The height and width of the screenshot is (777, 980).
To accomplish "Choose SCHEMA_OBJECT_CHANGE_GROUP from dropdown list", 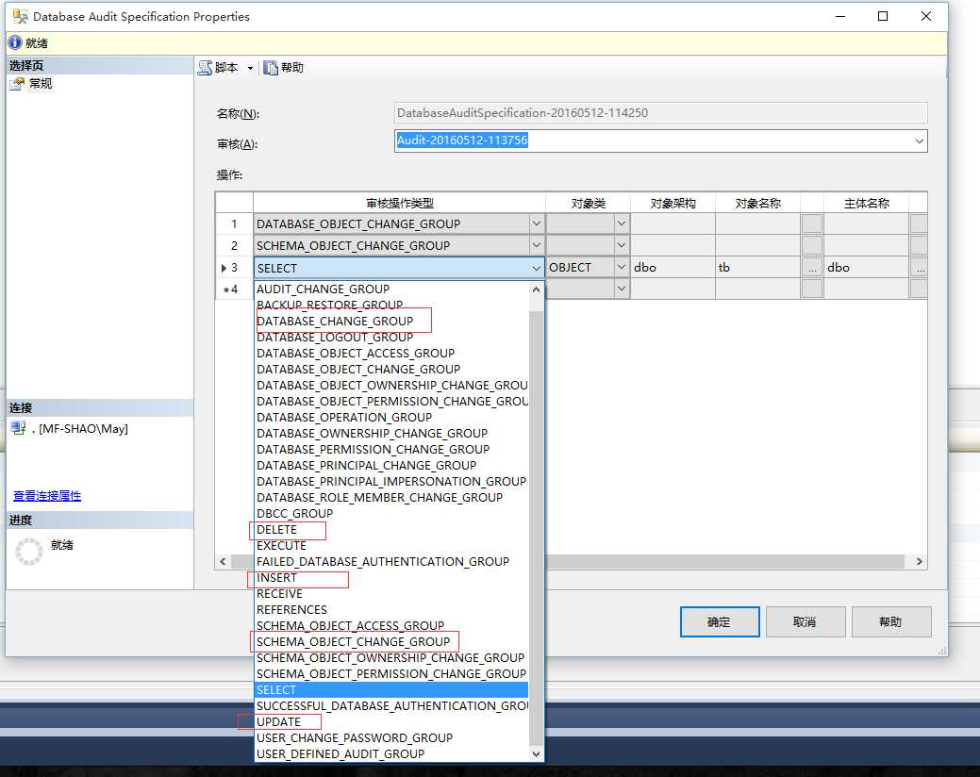I will click(353, 642).
